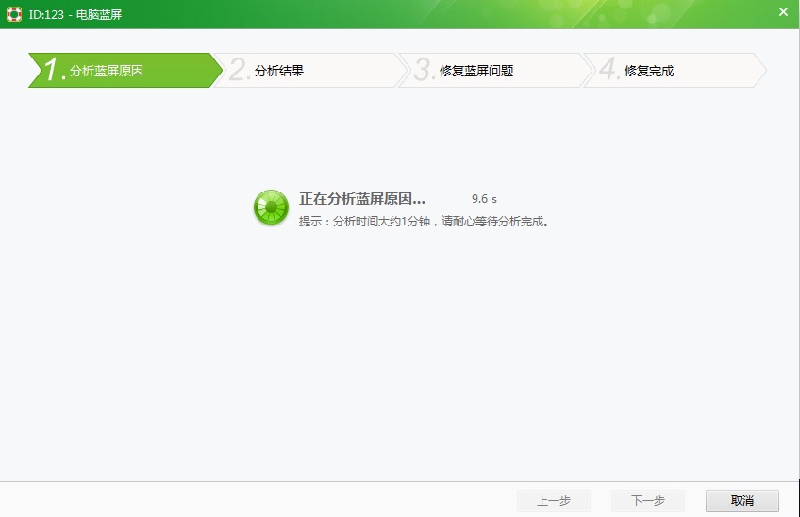
Task: Click the green spinning progress indicator
Action: point(271,208)
